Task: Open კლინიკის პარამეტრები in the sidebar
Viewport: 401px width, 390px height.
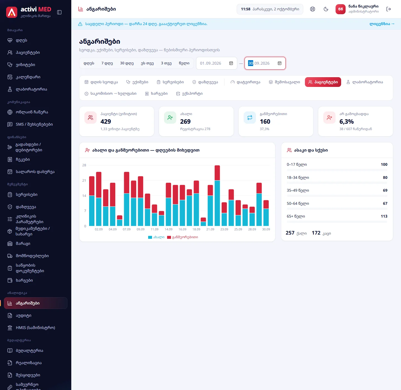Action: 36,219
